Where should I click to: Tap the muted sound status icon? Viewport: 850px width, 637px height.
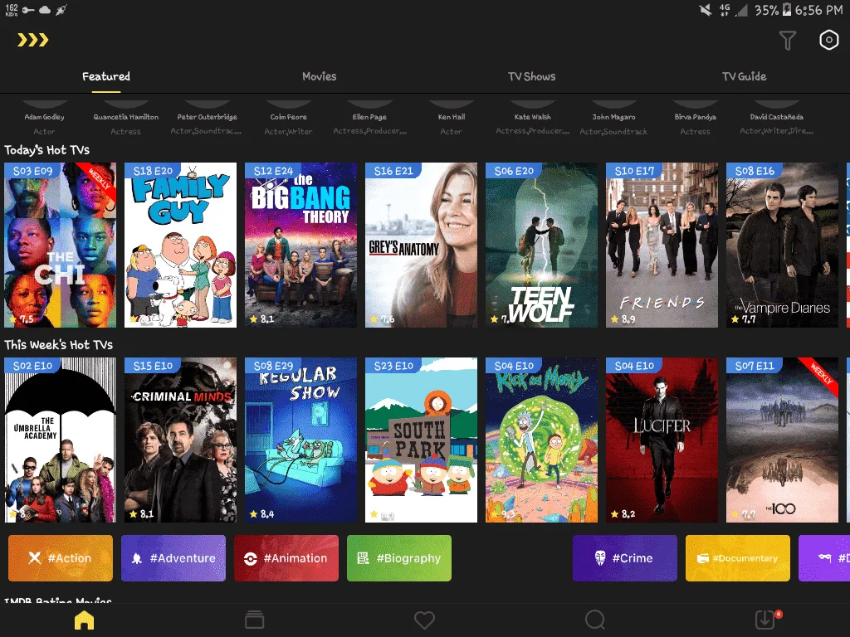[x=705, y=10]
